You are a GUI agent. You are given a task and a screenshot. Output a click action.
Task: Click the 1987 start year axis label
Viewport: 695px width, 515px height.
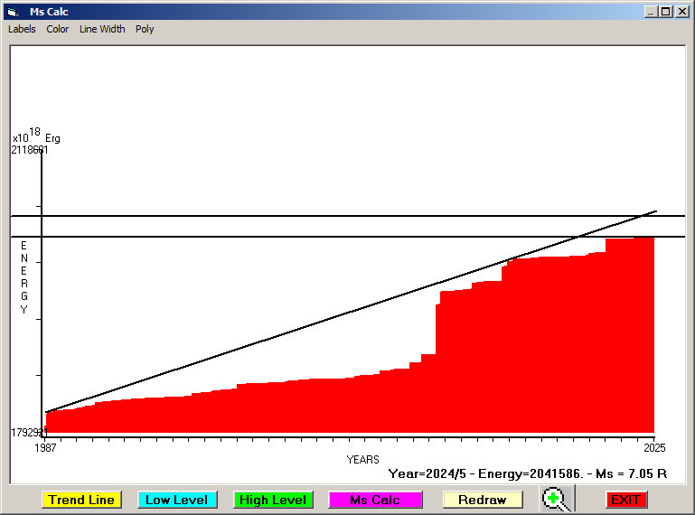pos(45,447)
